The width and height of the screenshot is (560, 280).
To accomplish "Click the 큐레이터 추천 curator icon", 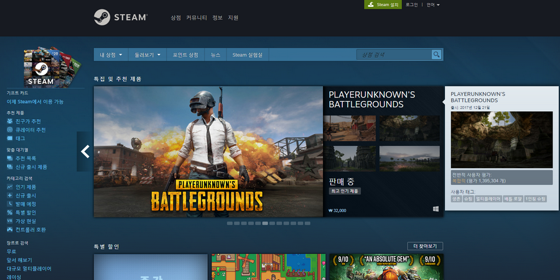I will pyautogui.click(x=9, y=130).
